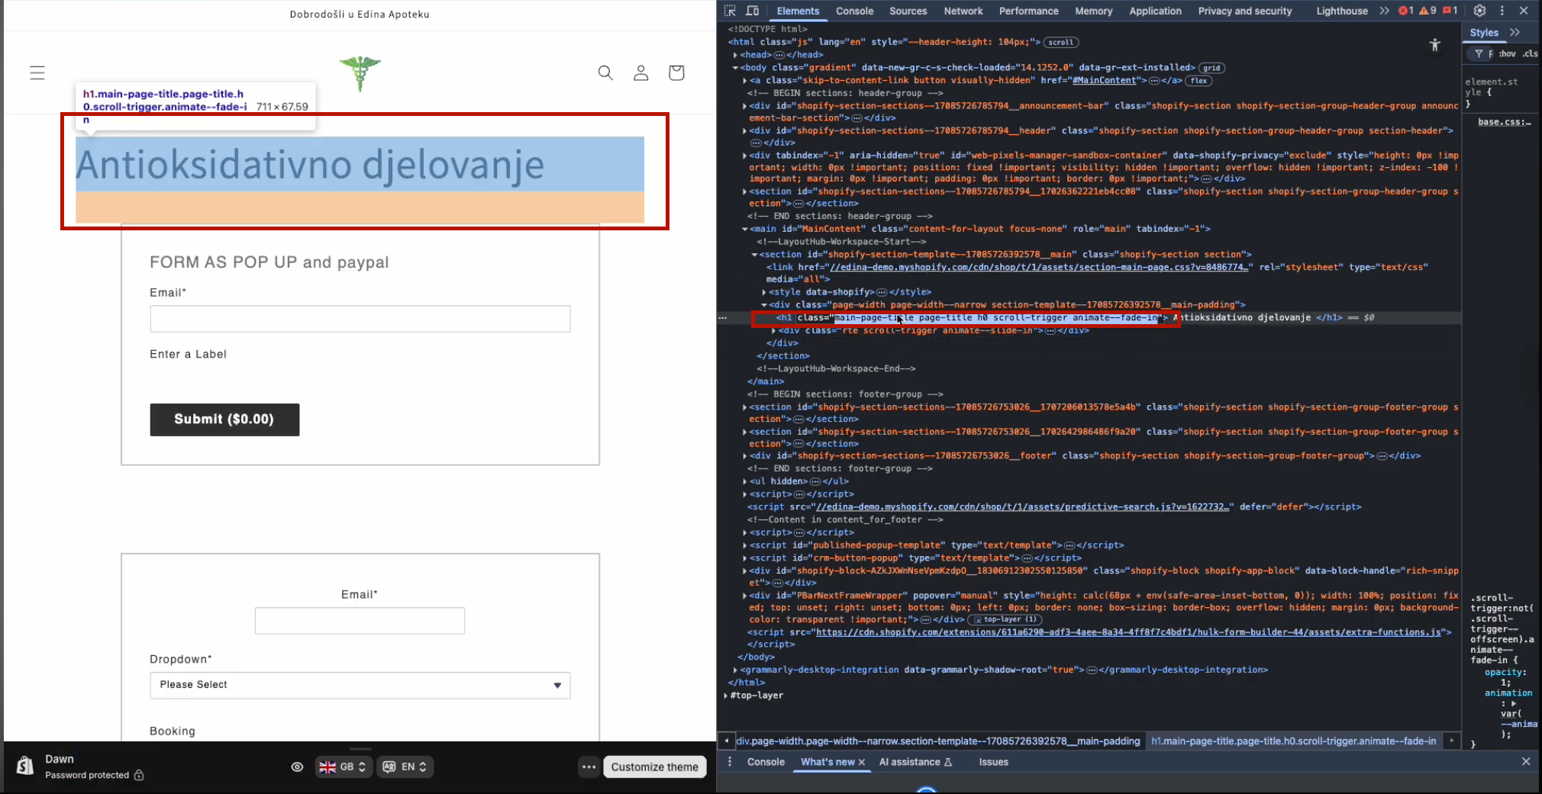
Task: Switch to the Console tab in top bar
Action: tap(854, 11)
